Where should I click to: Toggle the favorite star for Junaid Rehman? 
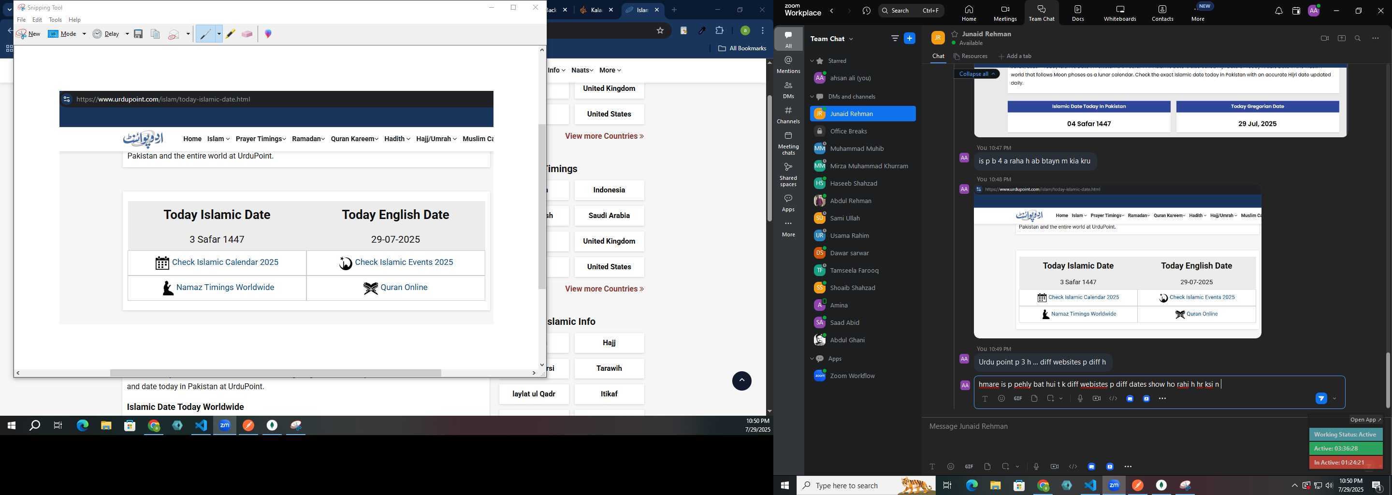click(x=955, y=33)
